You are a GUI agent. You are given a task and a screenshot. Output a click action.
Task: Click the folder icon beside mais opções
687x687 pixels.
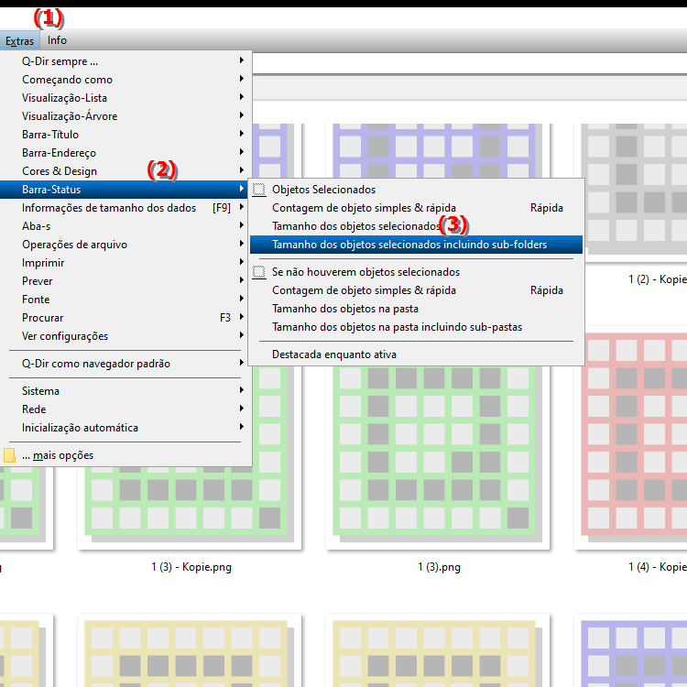click(10, 455)
